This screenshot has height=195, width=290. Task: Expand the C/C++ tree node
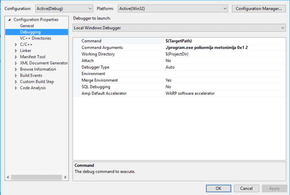(x=16, y=44)
